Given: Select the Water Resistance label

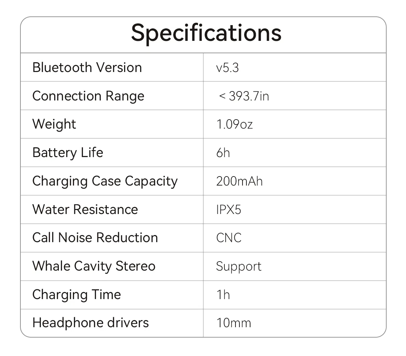Looking at the screenshot, I should [85, 210].
